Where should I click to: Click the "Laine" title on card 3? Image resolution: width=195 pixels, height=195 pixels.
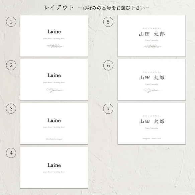54,120
